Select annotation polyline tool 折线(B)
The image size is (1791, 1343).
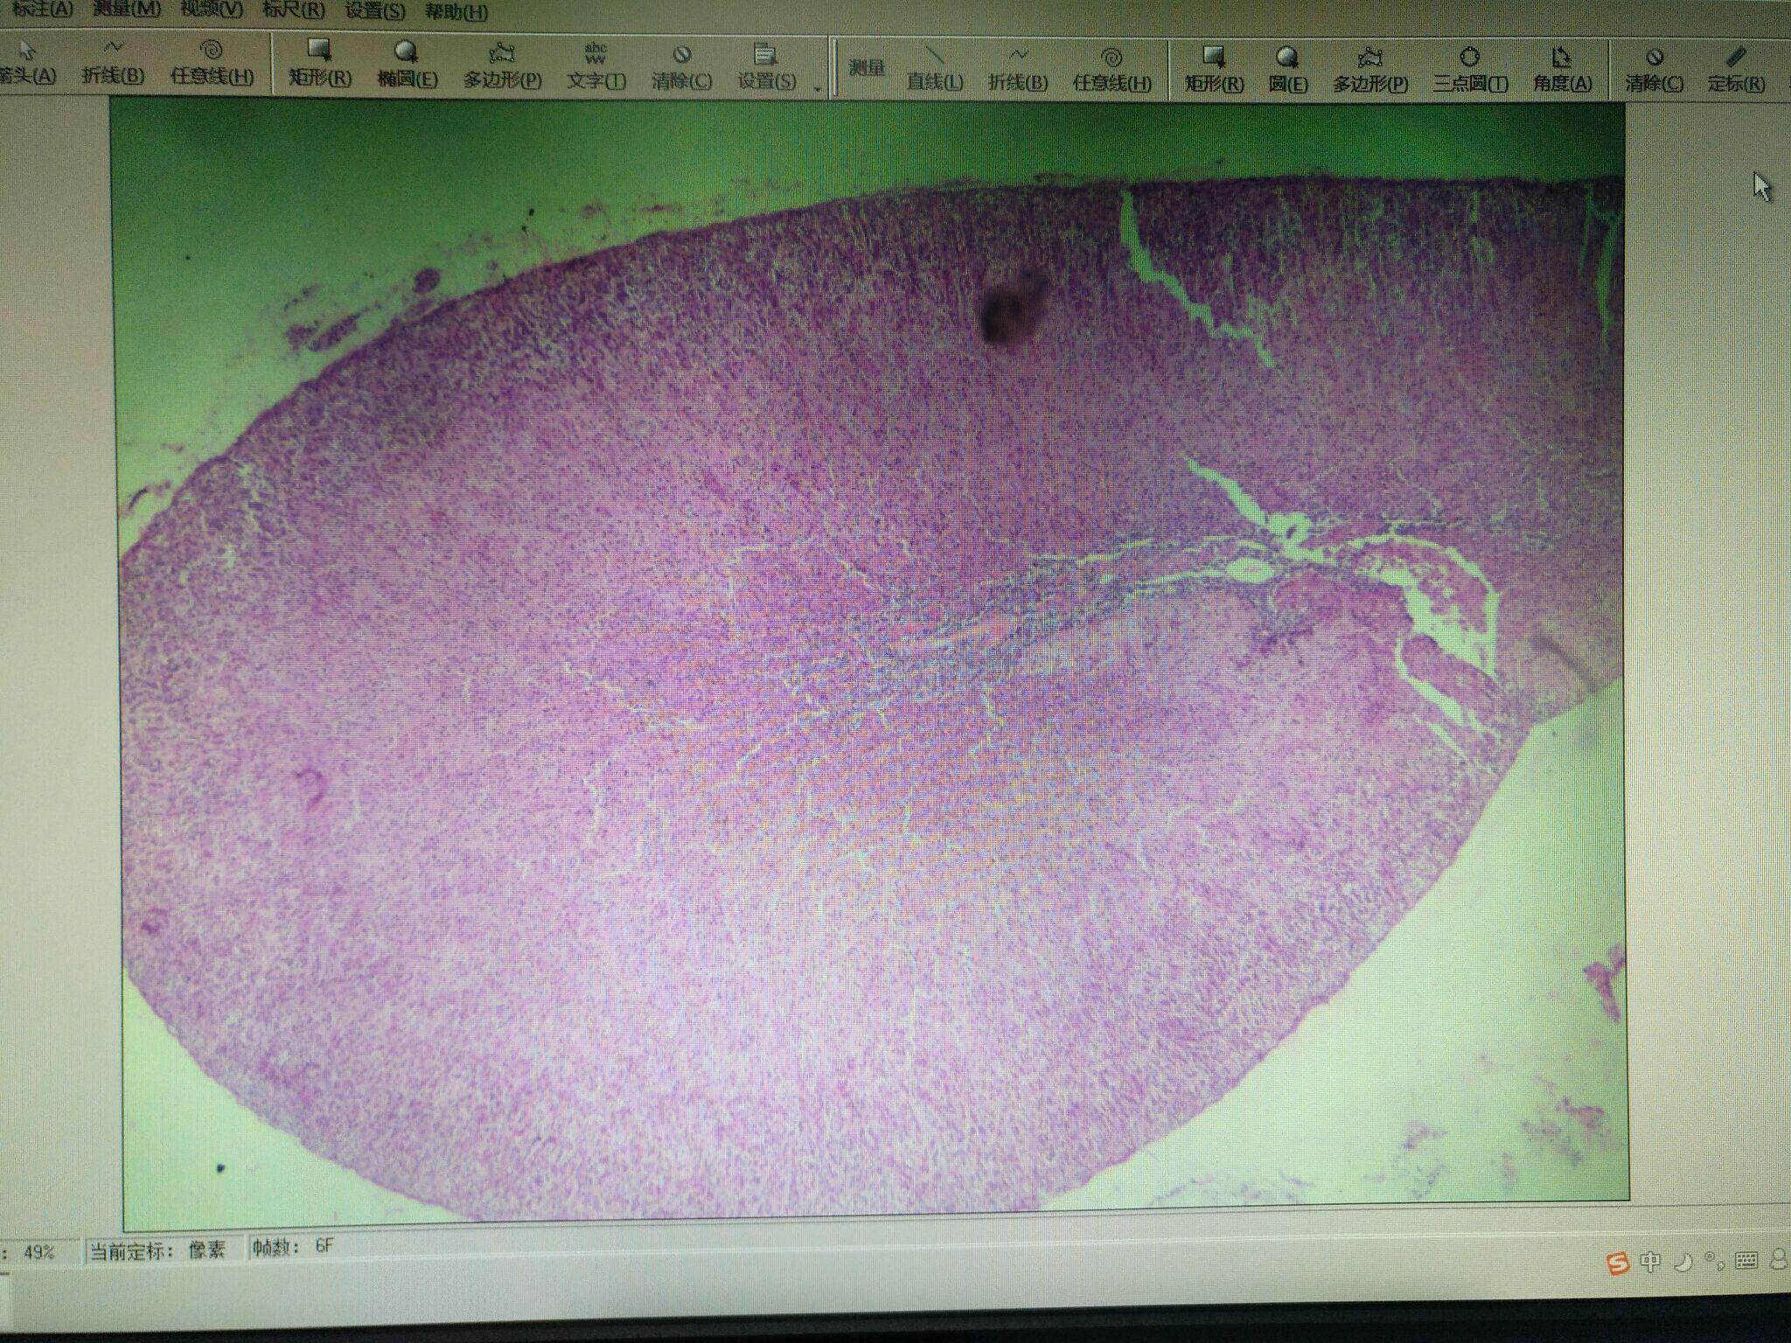point(113,61)
